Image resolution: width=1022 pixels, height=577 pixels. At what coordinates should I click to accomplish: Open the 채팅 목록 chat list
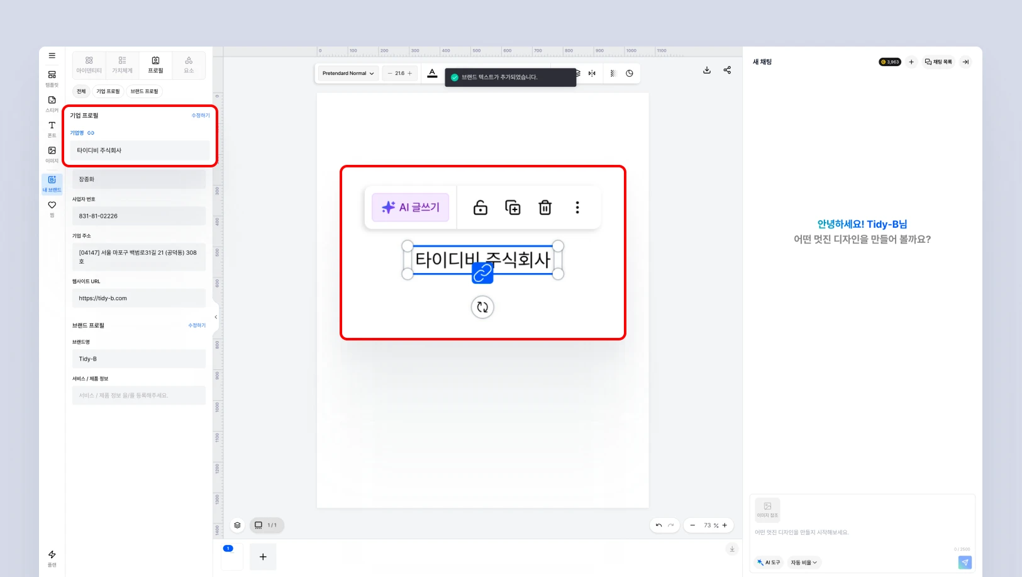pos(938,62)
